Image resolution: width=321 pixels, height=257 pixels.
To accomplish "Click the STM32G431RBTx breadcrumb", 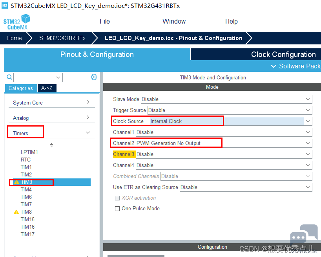I will [x=62, y=38].
